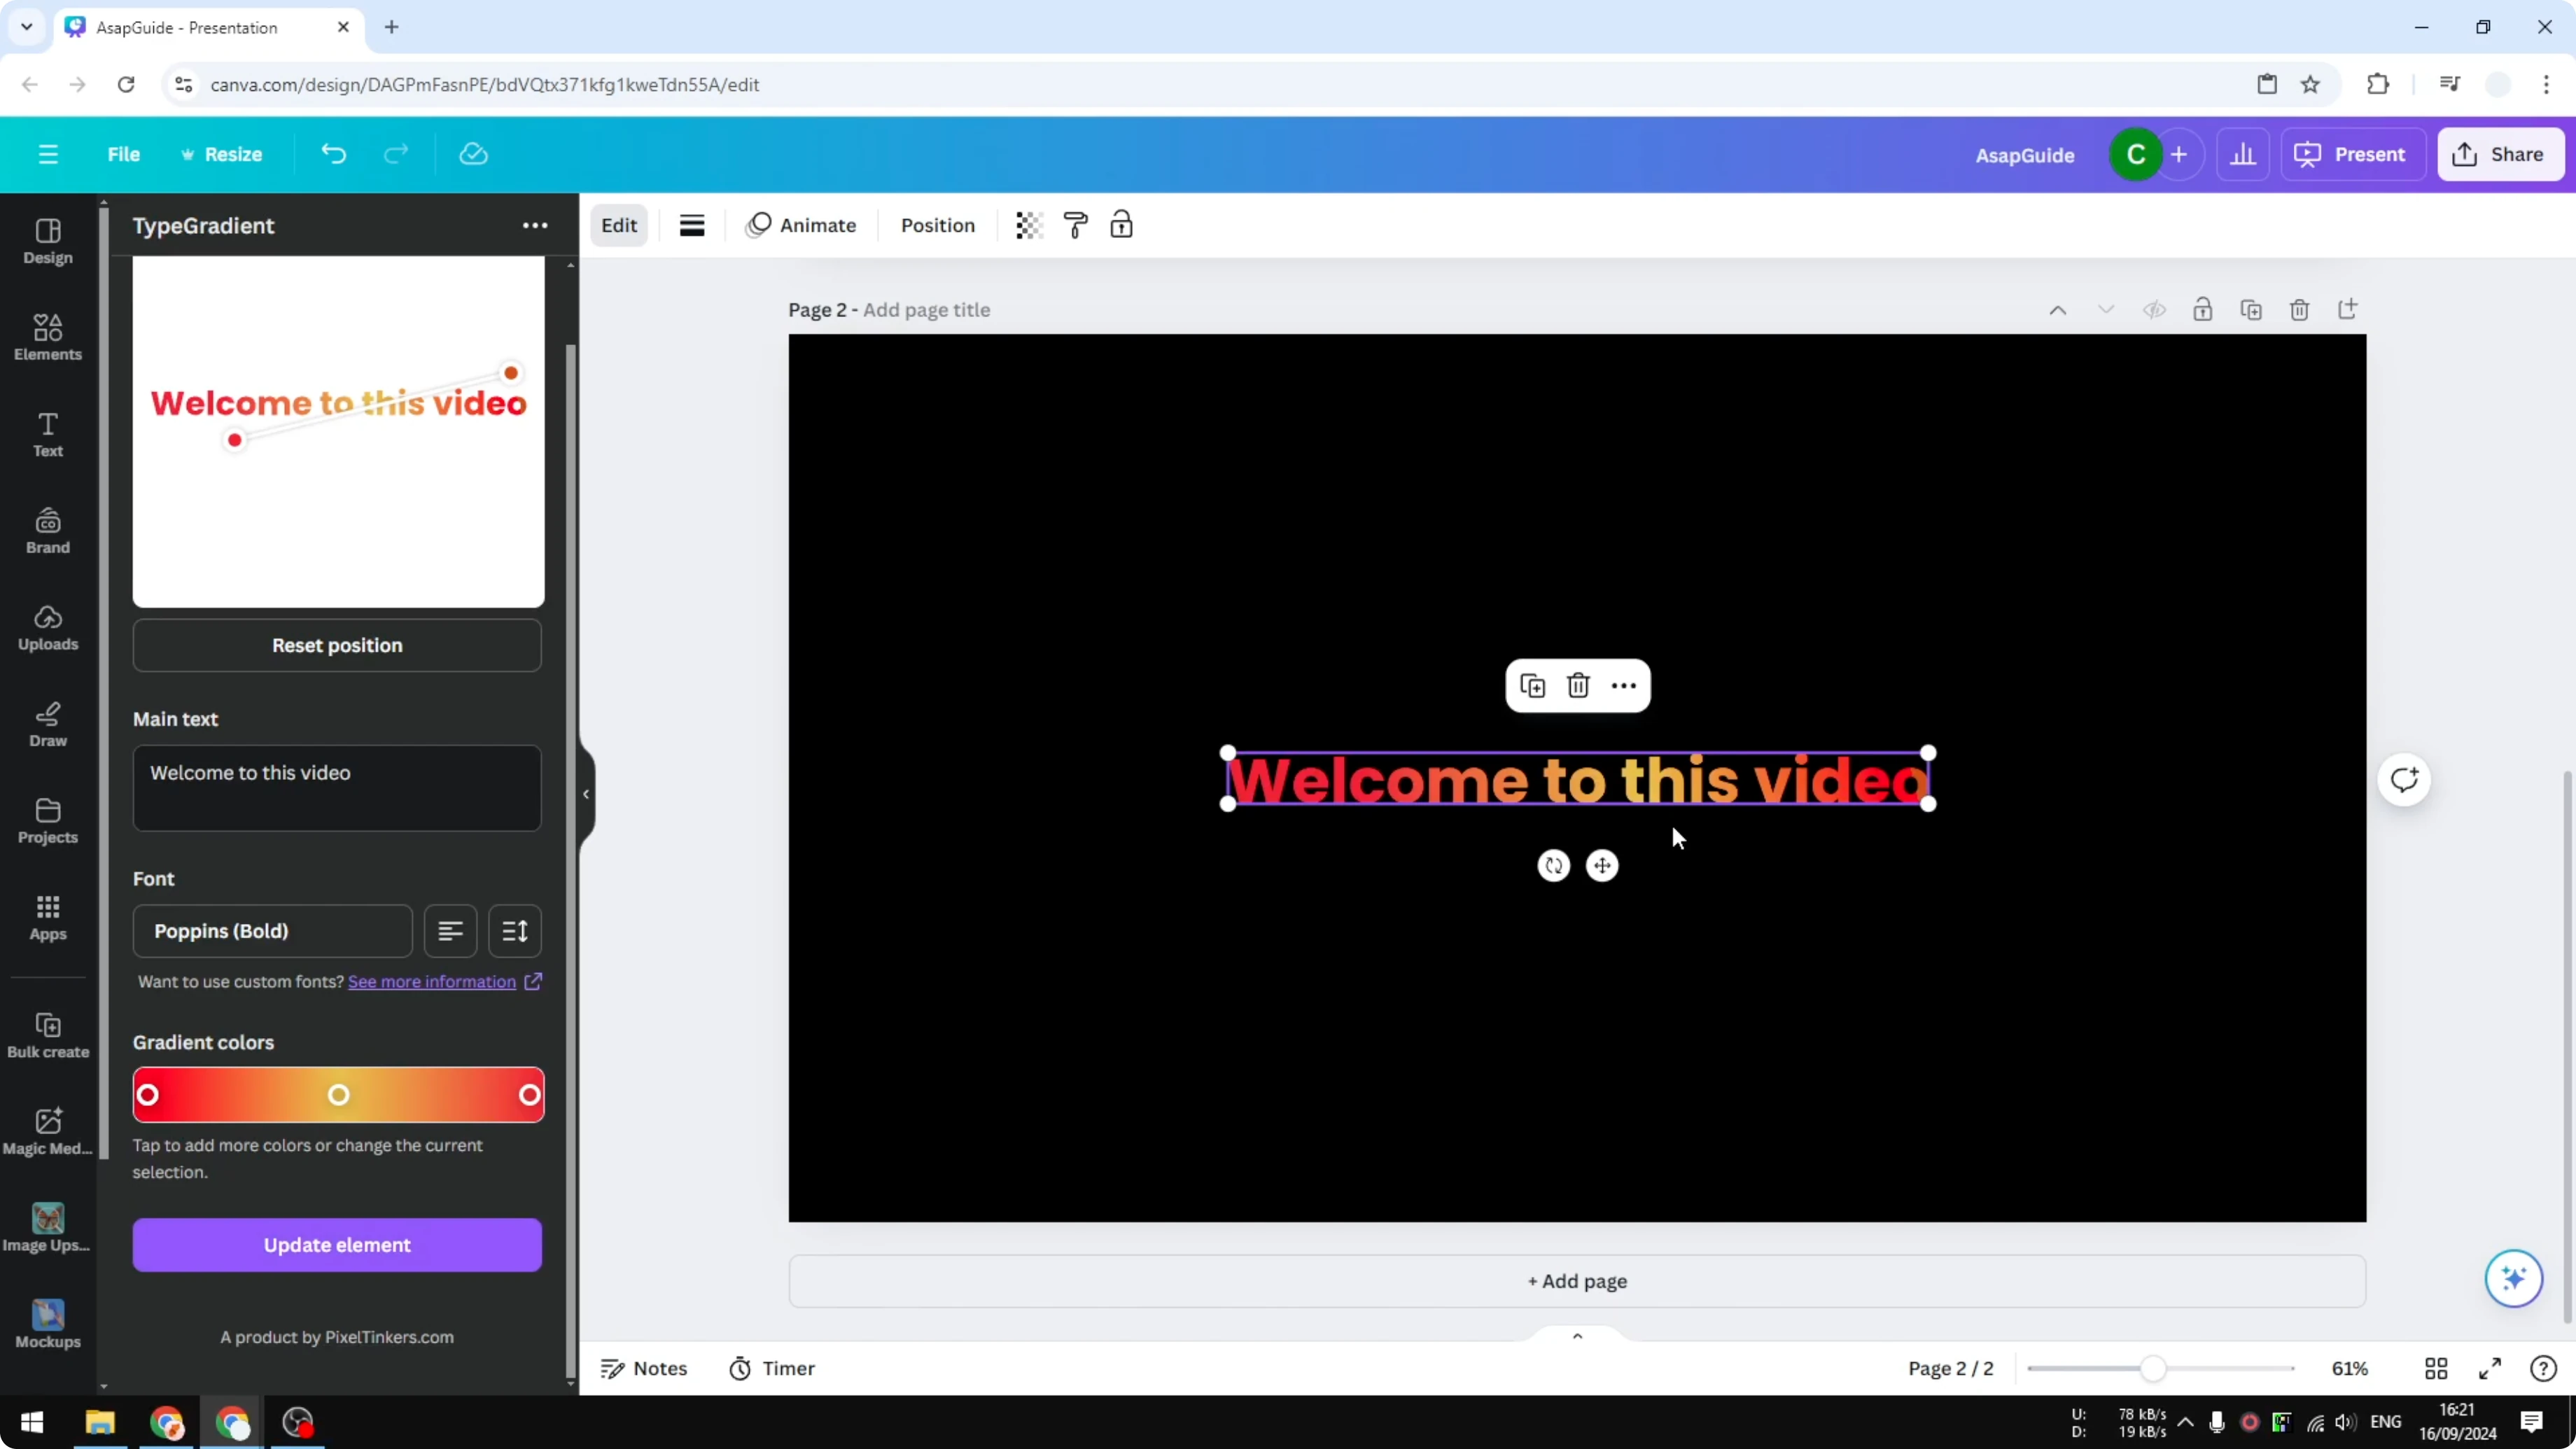Click the undo arrow
This screenshot has width=2576, height=1449.
(x=334, y=154)
